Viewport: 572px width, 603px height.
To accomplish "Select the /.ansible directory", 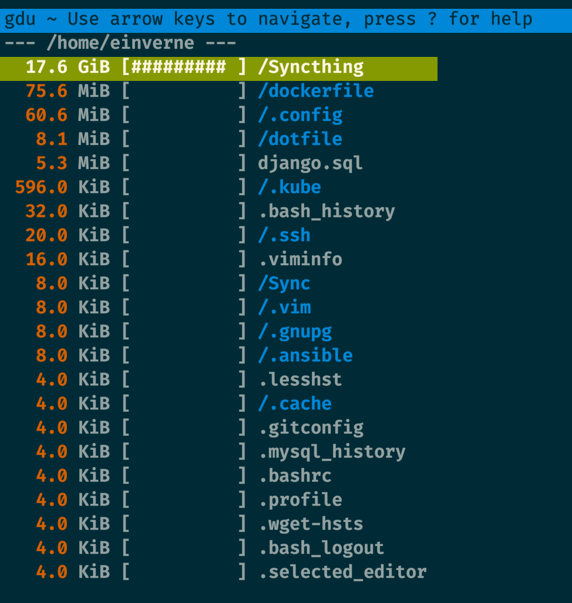I will 305,355.
